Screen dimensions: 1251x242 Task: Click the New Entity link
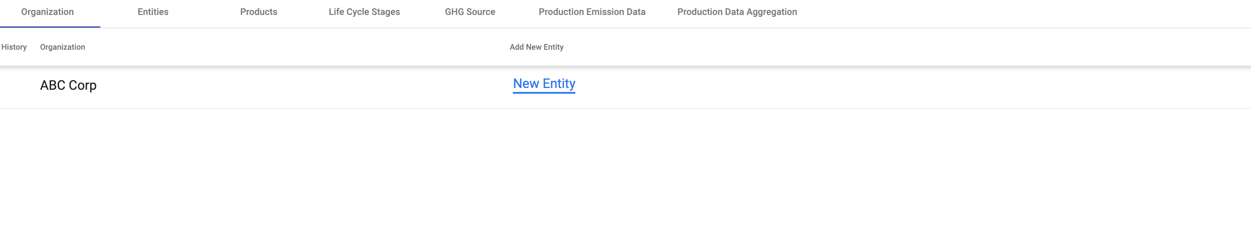click(544, 84)
